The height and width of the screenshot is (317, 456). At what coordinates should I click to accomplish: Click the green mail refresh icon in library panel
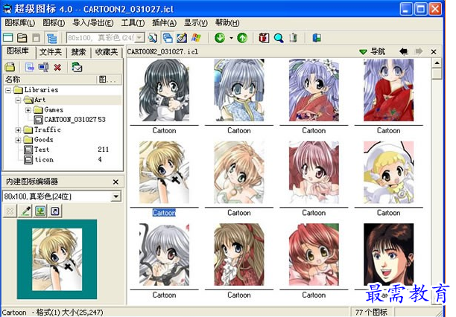pos(77,67)
